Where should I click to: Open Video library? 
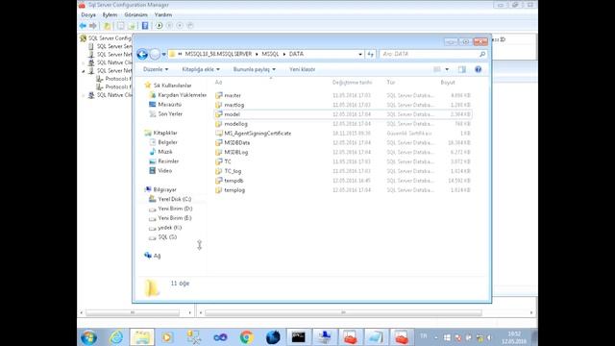(164, 171)
